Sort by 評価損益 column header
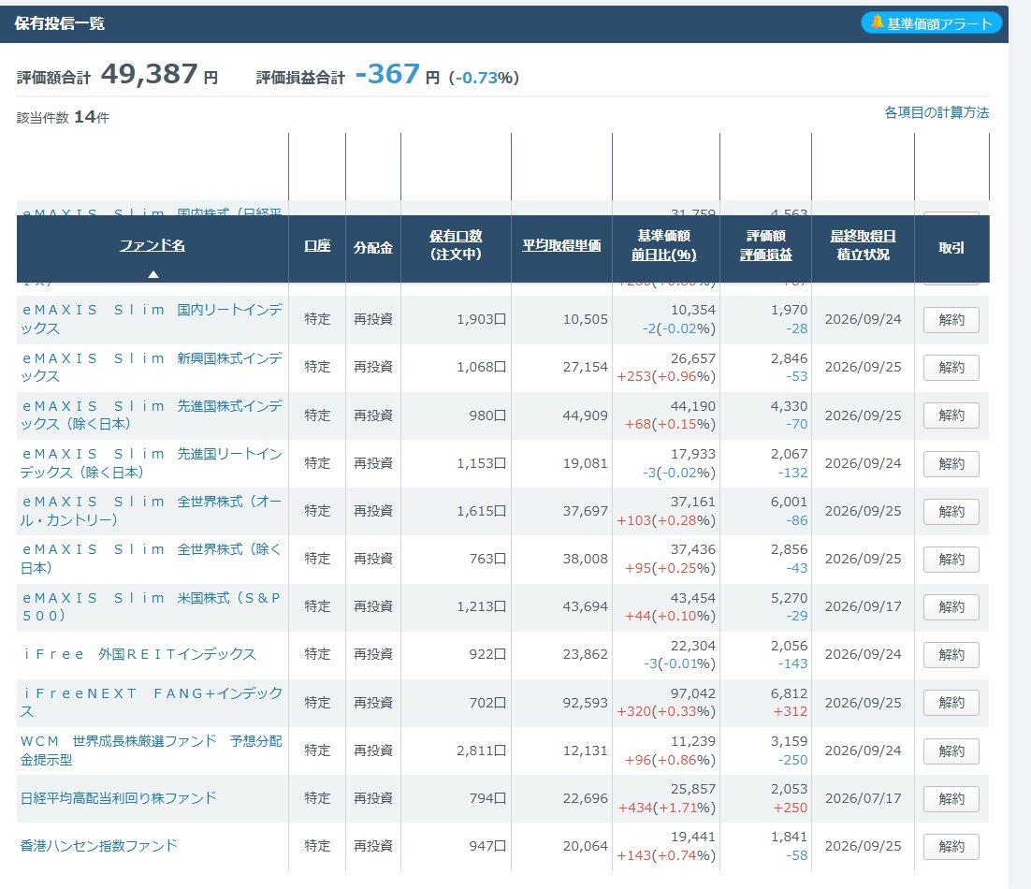This screenshot has height=889, width=1031. coord(766,255)
